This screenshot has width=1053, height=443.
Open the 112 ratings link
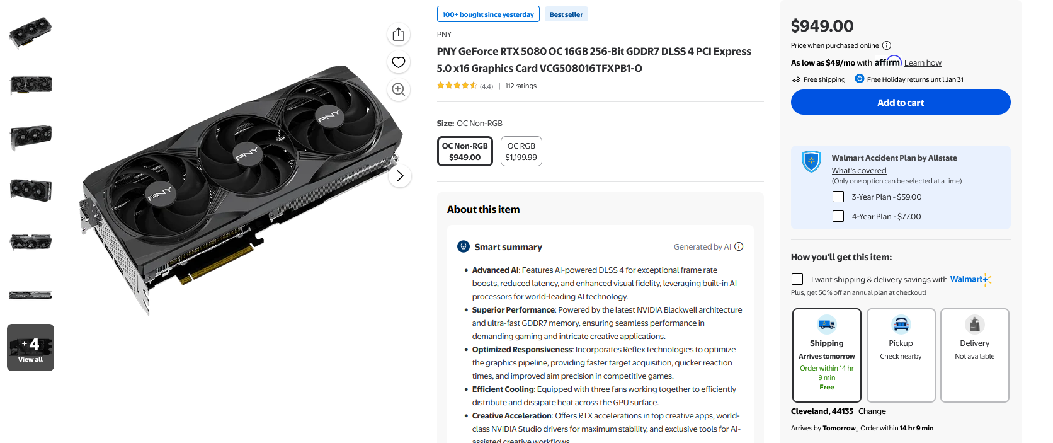click(x=521, y=86)
